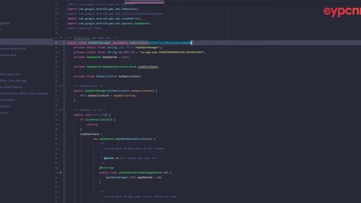Viewport: 361px width, 203px height.
Task: Click the 'public void fetchAd()' method line
Action: [92, 115]
